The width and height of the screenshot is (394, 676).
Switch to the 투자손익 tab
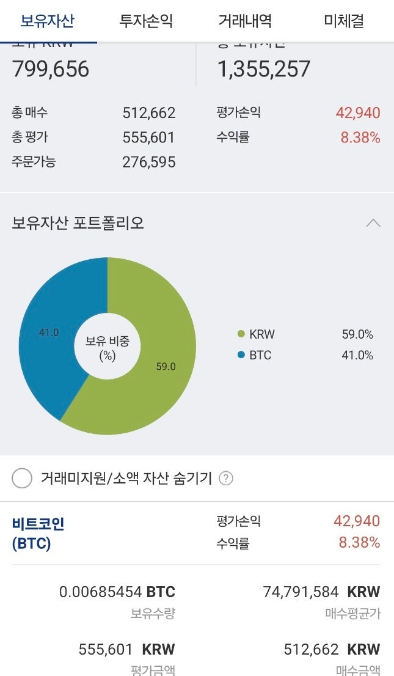[x=146, y=21]
